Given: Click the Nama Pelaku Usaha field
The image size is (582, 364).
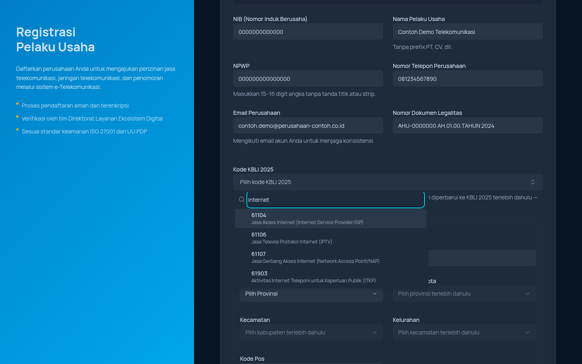Looking at the screenshot, I should pos(468,32).
